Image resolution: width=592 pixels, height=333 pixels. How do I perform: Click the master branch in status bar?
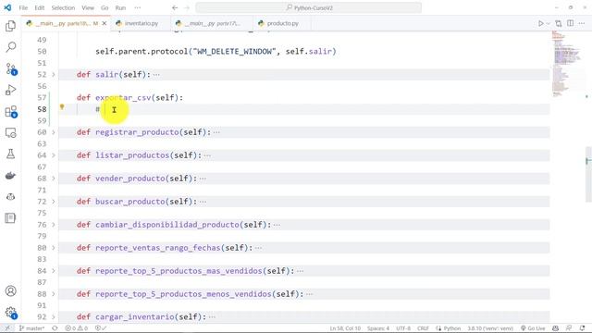(x=31, y=328)
